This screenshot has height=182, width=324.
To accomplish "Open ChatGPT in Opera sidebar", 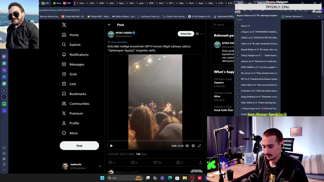I will click(x=4, y=63).
